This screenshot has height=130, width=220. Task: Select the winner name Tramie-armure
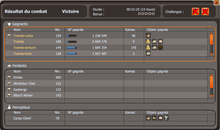click(25, 48)
